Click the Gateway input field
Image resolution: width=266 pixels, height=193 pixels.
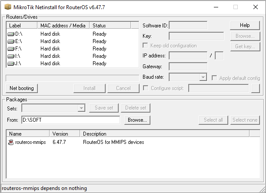click(x=188, y=67)
